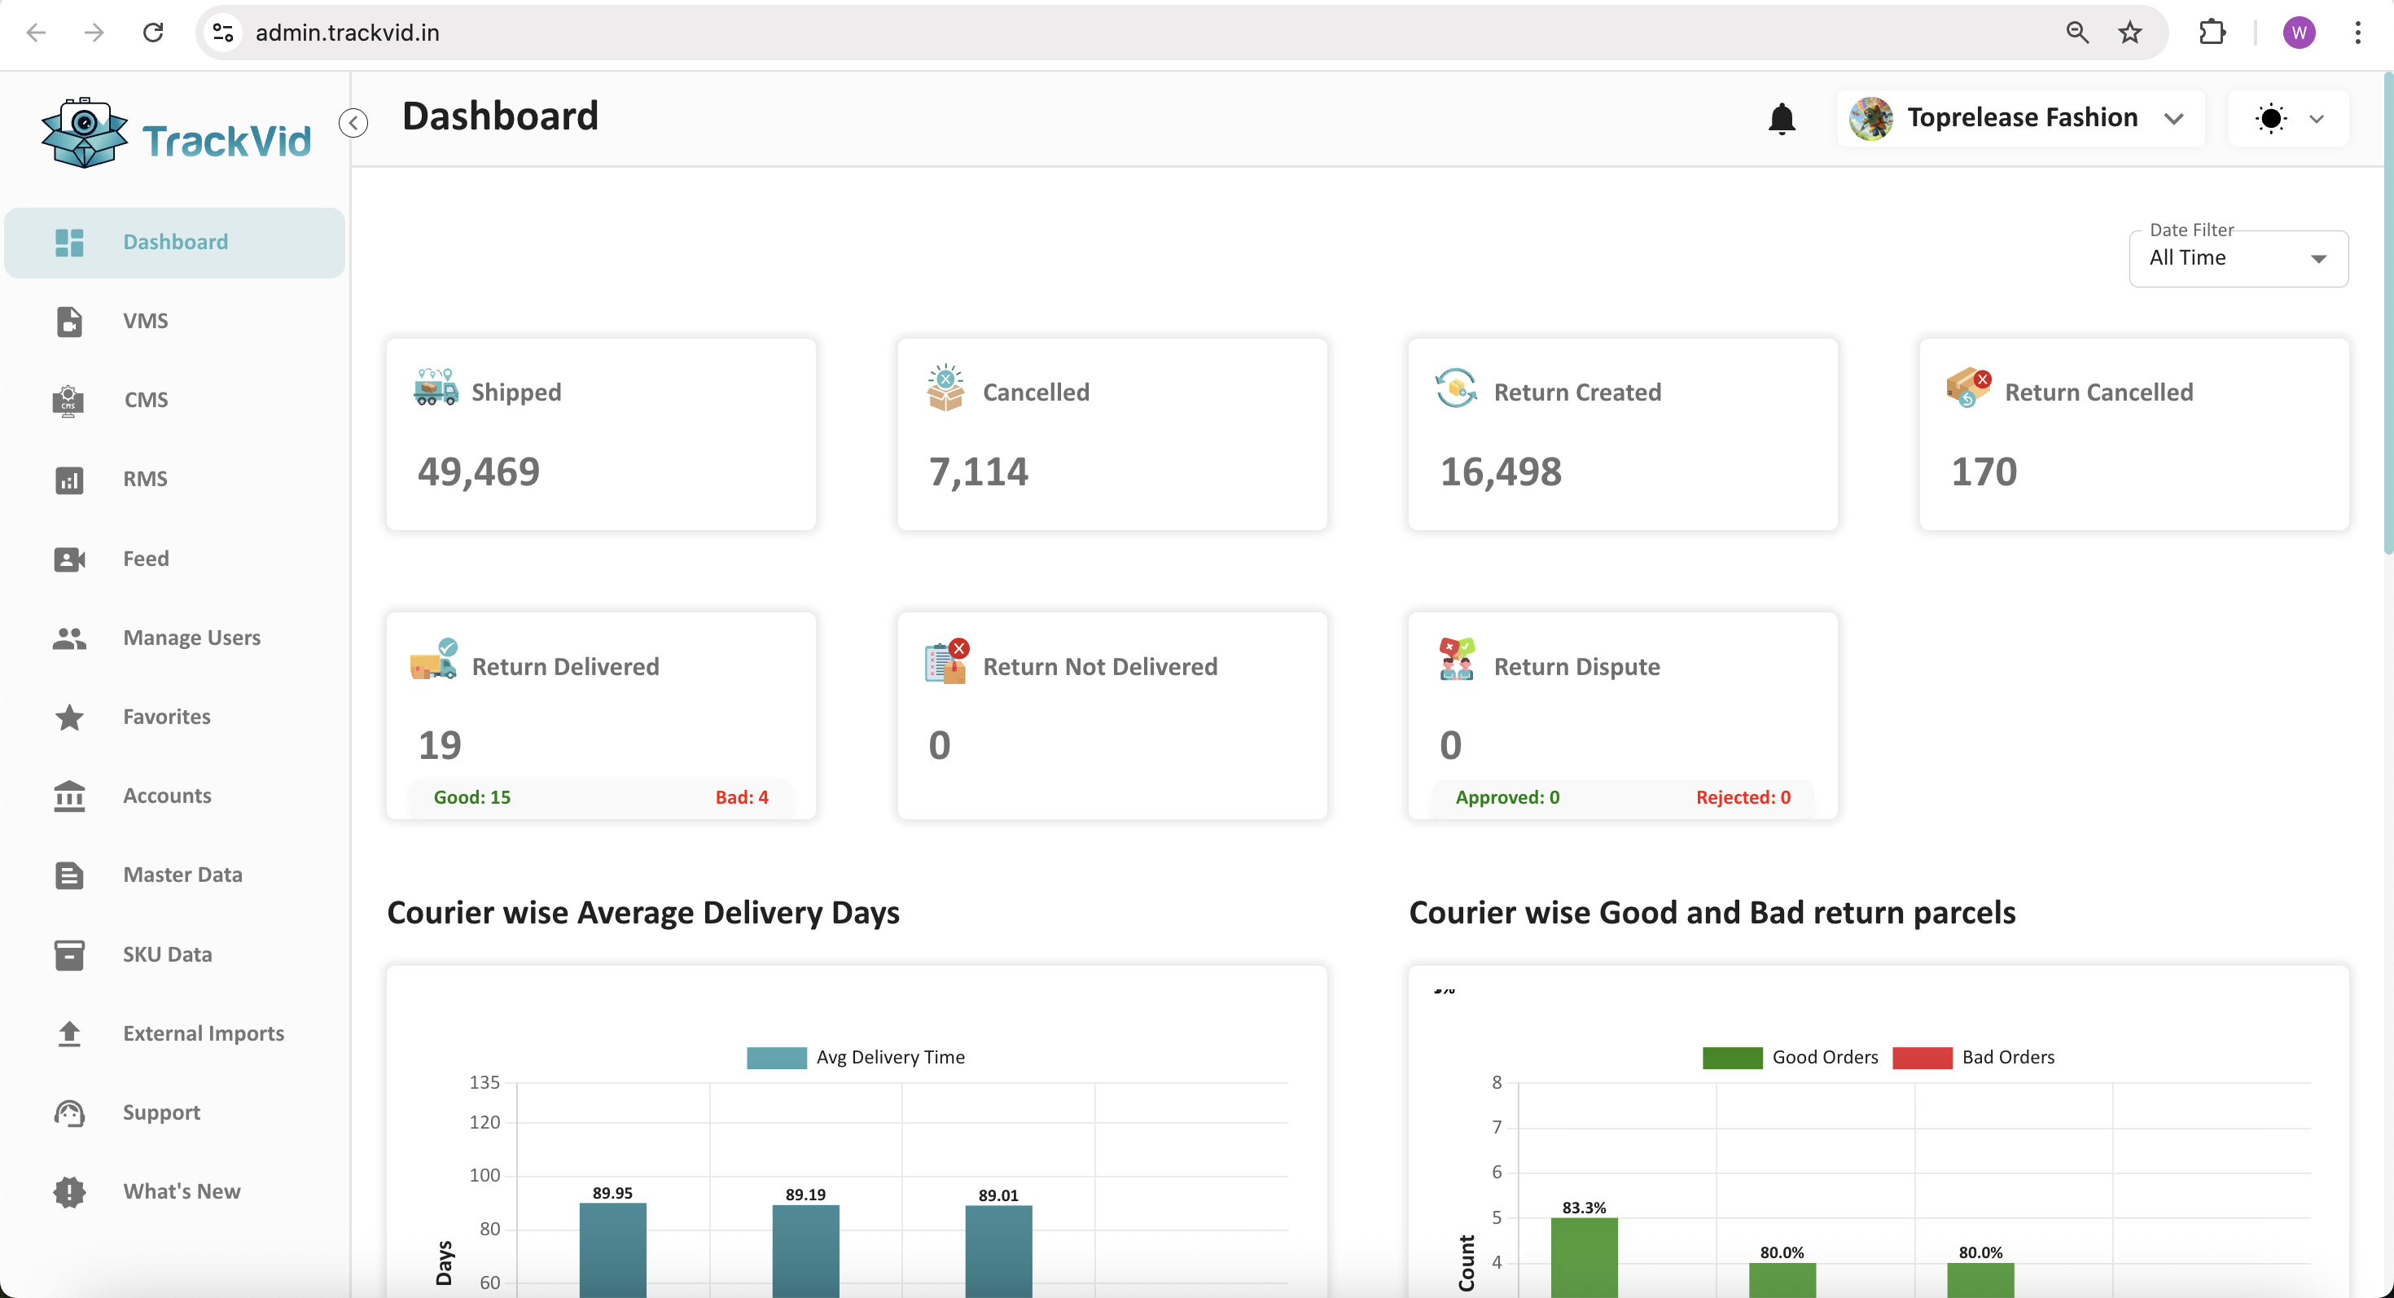This screenshot has width=2394, height=1298.
Task: Click the TrackVid logo
Action: tap(176, 132)
